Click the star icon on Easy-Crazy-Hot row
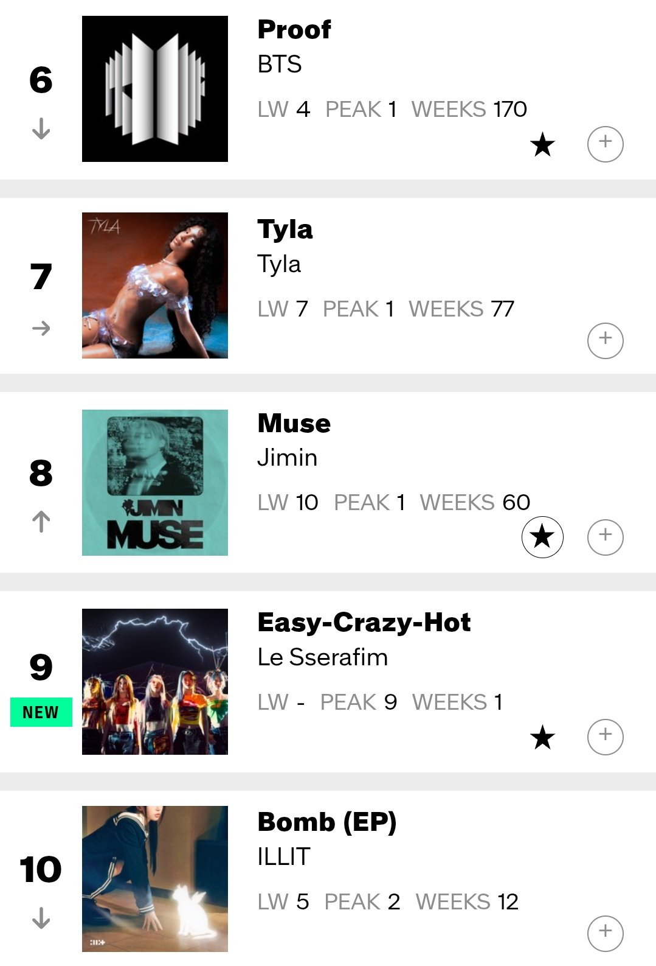This screenshot has height=966, width=656. point(542,737)
